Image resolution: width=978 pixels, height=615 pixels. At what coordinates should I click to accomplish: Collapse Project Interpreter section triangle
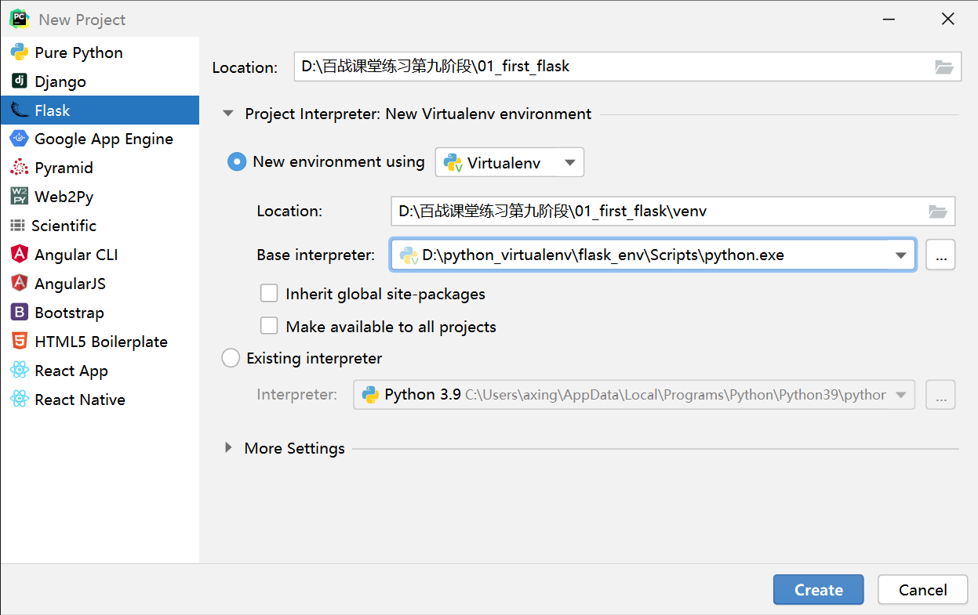228,114
